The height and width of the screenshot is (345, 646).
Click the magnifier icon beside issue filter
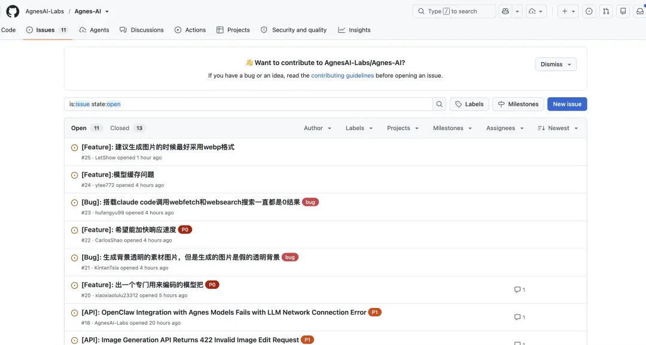tap(439, 104)
